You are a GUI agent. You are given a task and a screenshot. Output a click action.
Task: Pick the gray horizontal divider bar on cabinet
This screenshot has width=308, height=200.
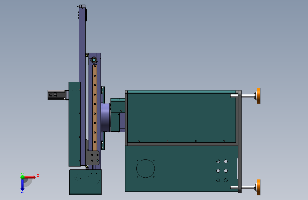click(x=182, y=144)
